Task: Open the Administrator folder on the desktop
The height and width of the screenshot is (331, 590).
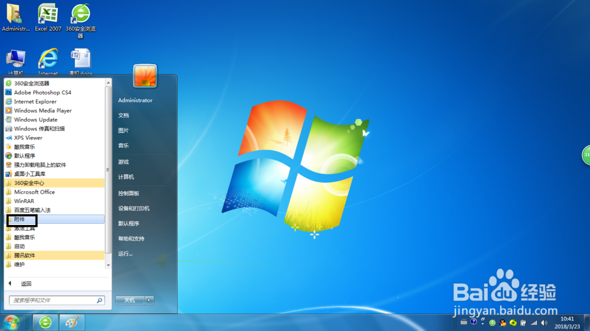Action: [x=16, y=17]
